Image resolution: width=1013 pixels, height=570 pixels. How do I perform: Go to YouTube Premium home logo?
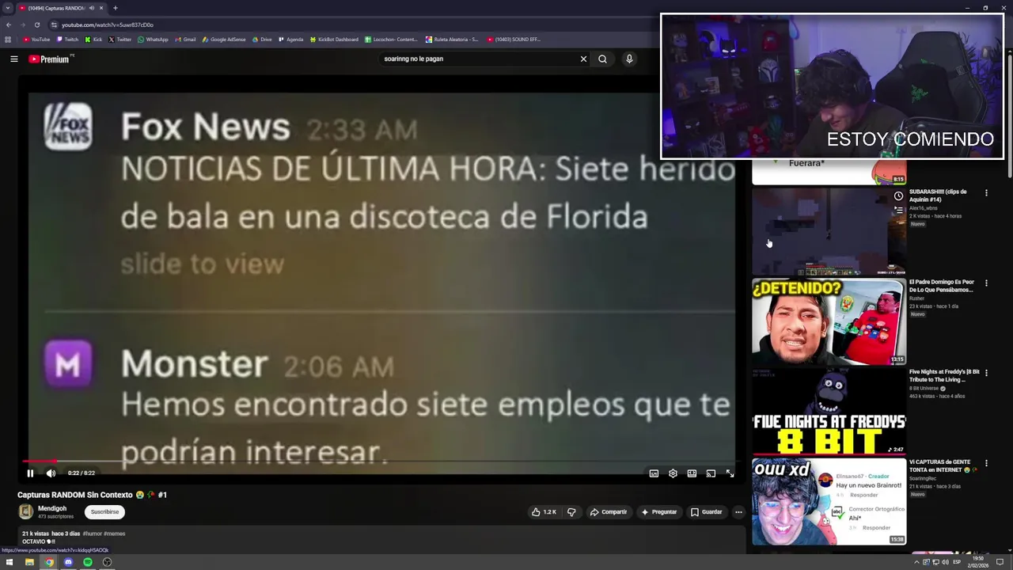pyautogui.click(x=49, y=59)
